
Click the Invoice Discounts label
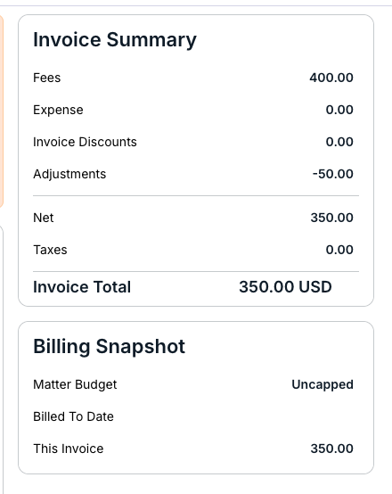click(85, 142)
